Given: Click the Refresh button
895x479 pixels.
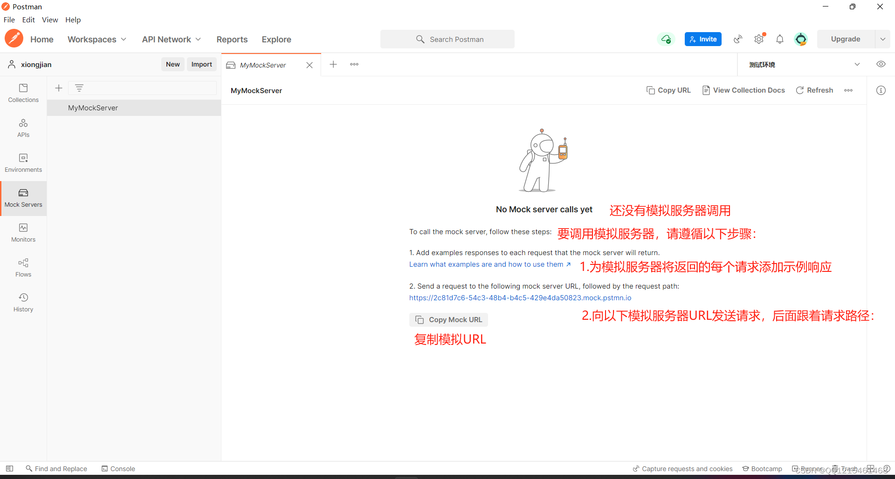Looking at the screenshot, I should point(815,90).
